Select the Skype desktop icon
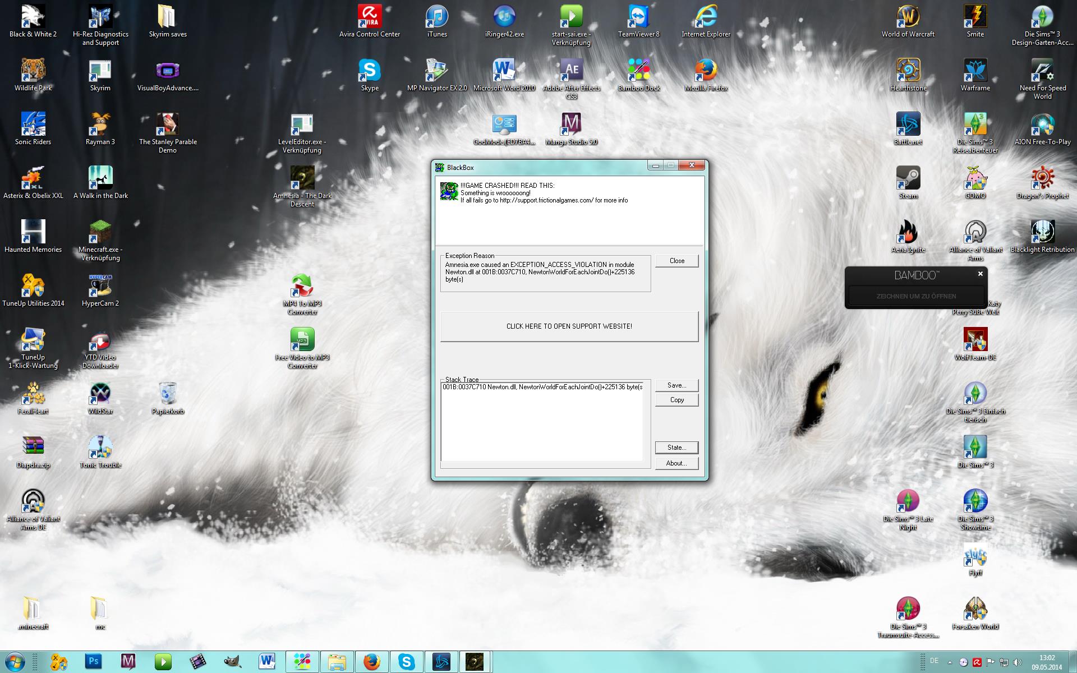The image size is (1077, 673). [370, 71]
